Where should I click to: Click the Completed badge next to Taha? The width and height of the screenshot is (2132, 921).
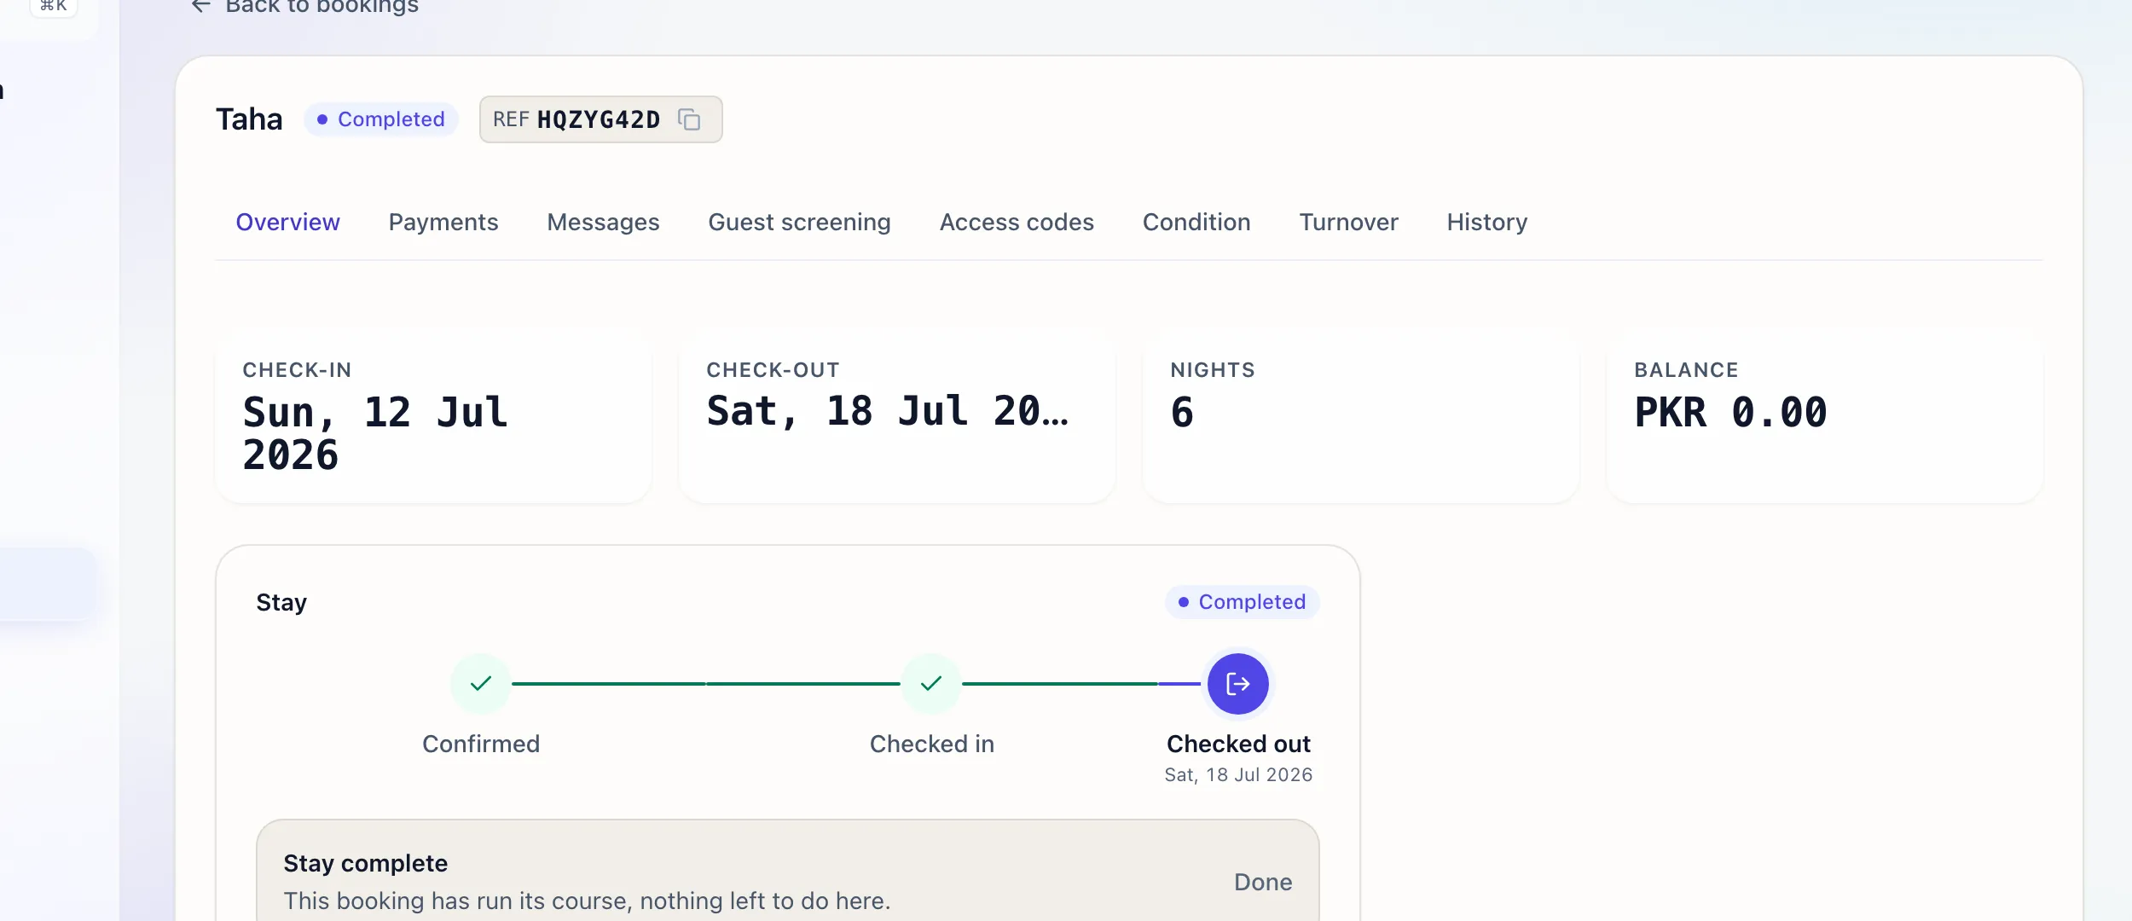pyautogui.click(x=381, y=119)
